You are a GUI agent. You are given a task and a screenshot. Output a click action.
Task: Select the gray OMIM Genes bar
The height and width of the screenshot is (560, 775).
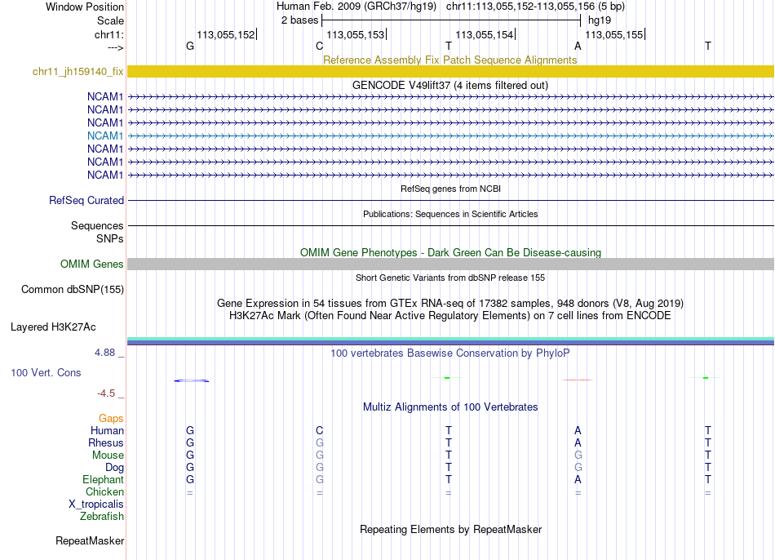pos(451,264)
